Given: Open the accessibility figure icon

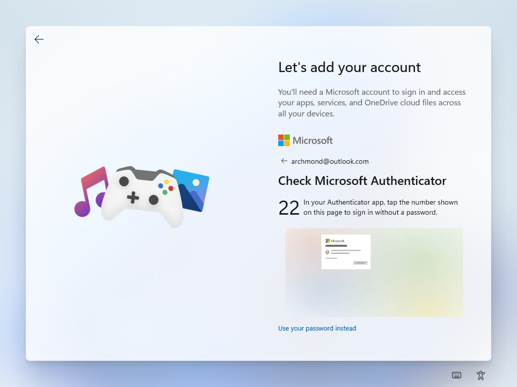Looking at the screenshot, I should coord(481,375).
